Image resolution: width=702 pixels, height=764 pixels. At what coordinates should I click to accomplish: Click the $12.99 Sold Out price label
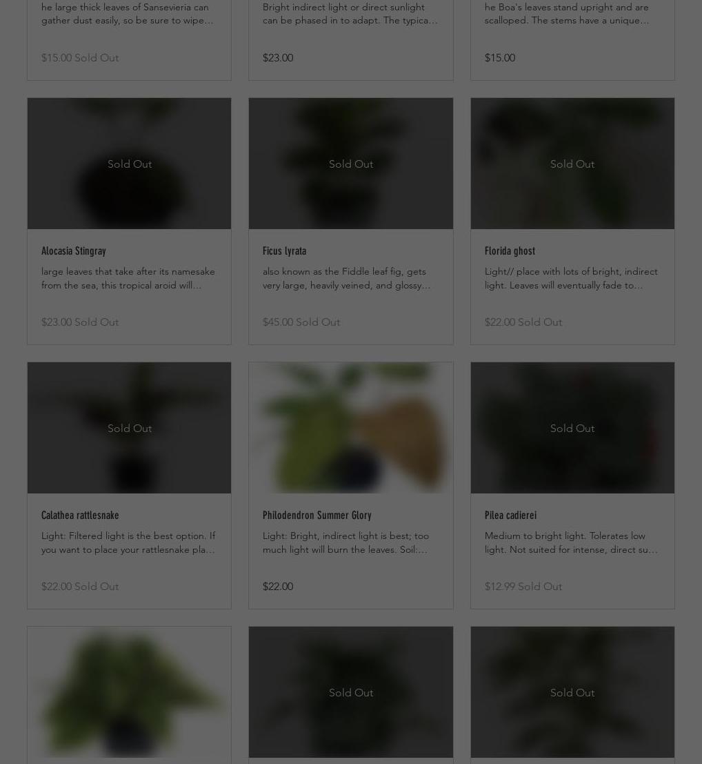(x=523, y=586)
